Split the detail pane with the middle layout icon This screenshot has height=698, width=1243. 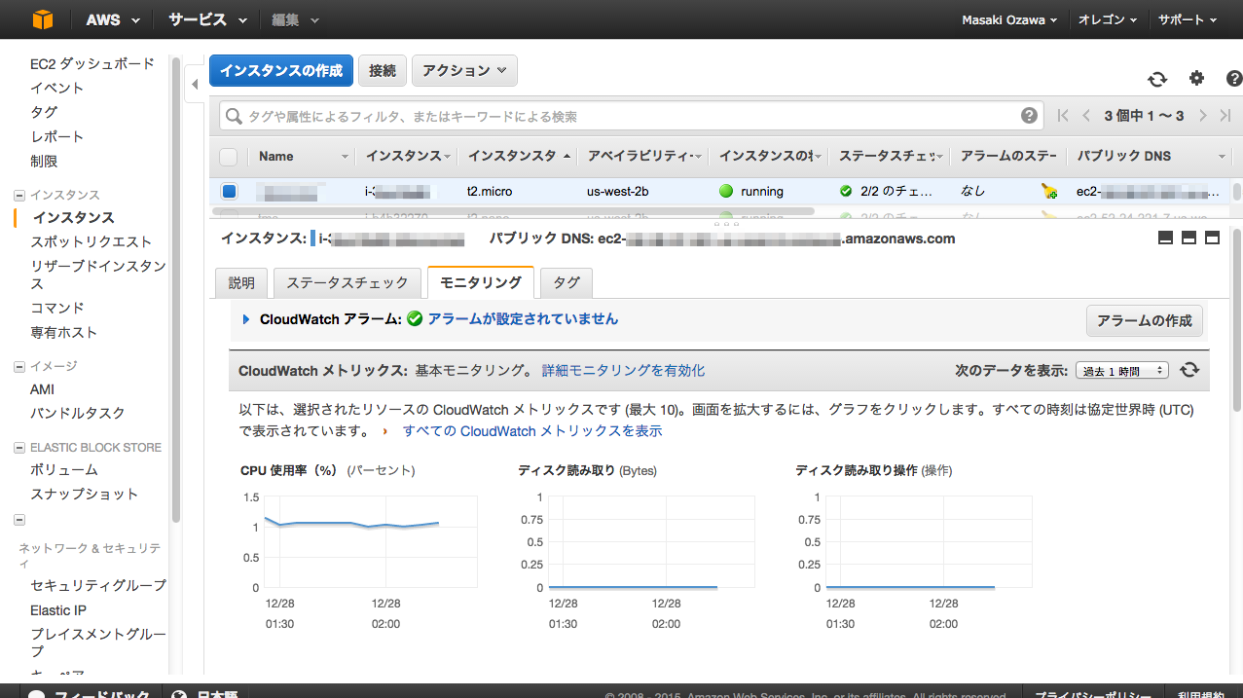tap(1188, 238)
